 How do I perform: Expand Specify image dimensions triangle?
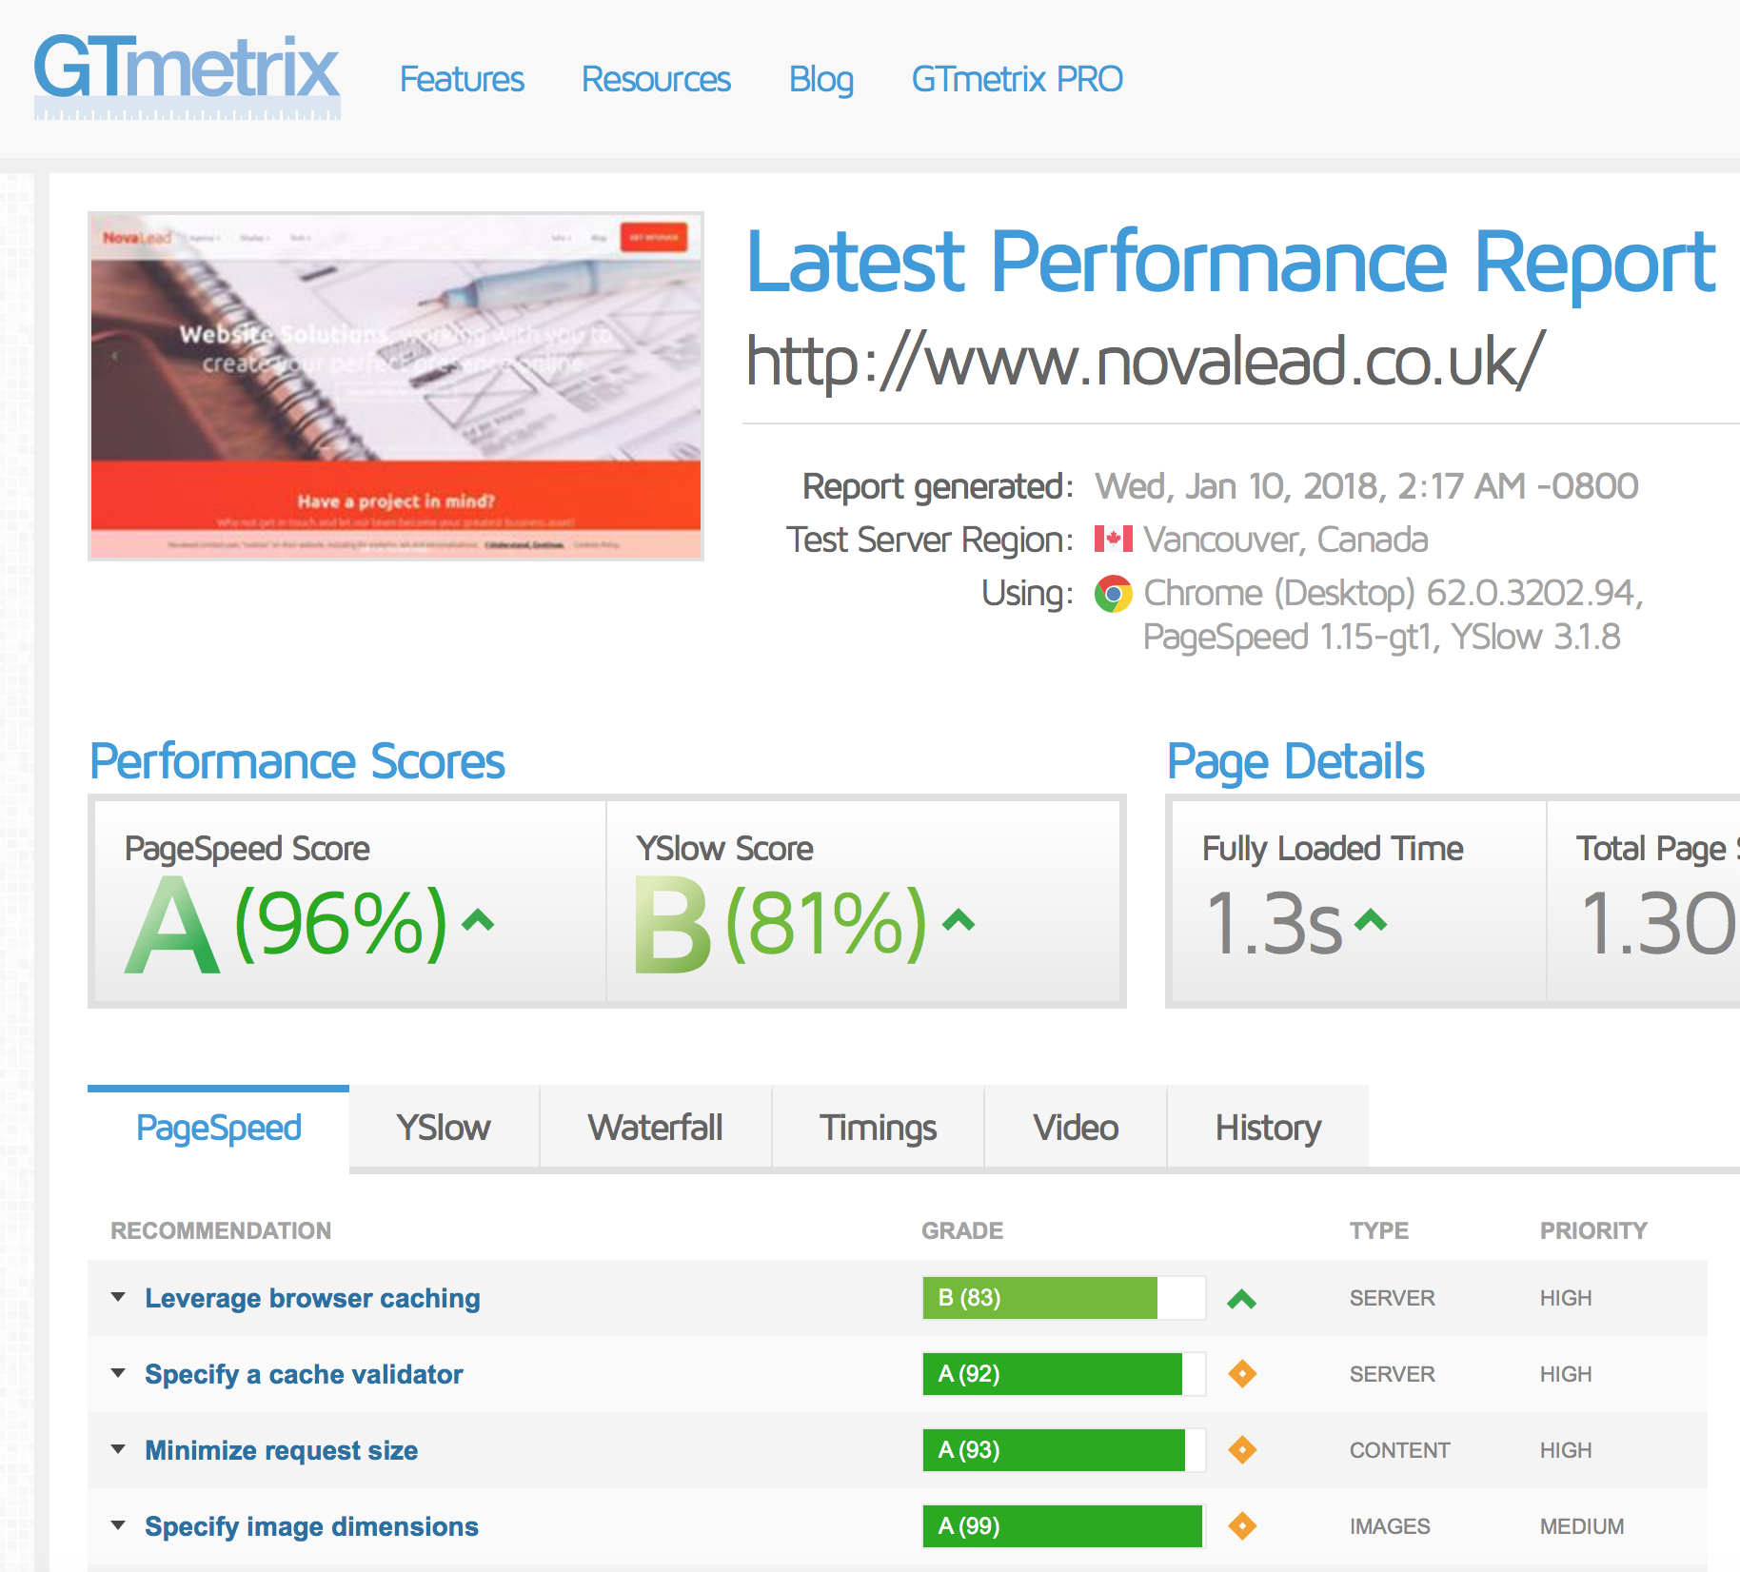point(118,1525)
